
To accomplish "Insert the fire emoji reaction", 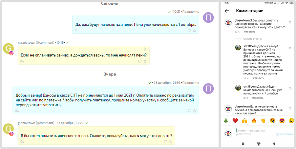I will tap(254, 121).
